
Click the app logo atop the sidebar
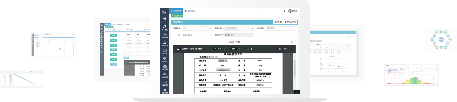point(164,12)
